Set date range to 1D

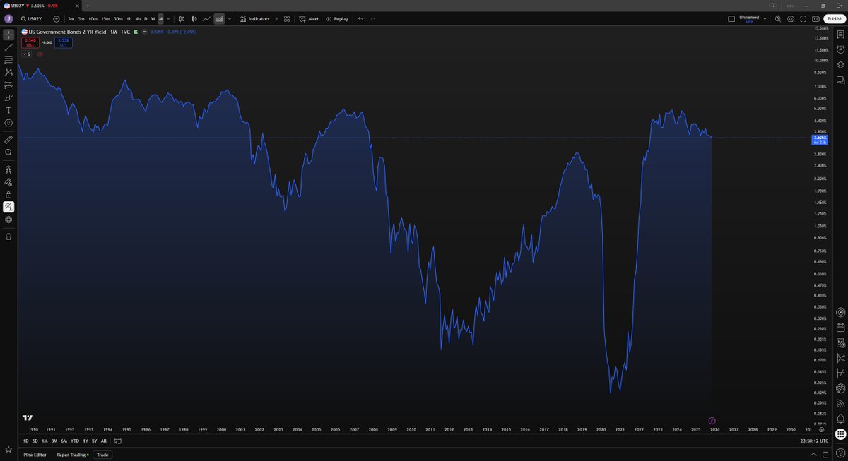click(26, 441)
